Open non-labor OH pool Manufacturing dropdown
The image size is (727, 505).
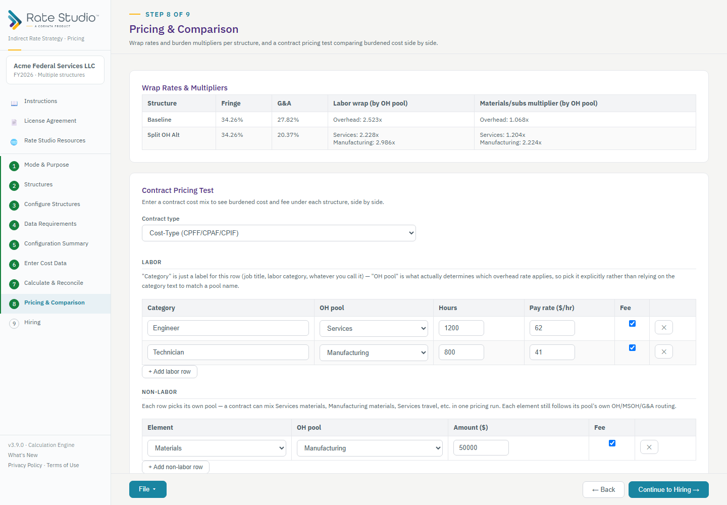click(x=370, y=448)
